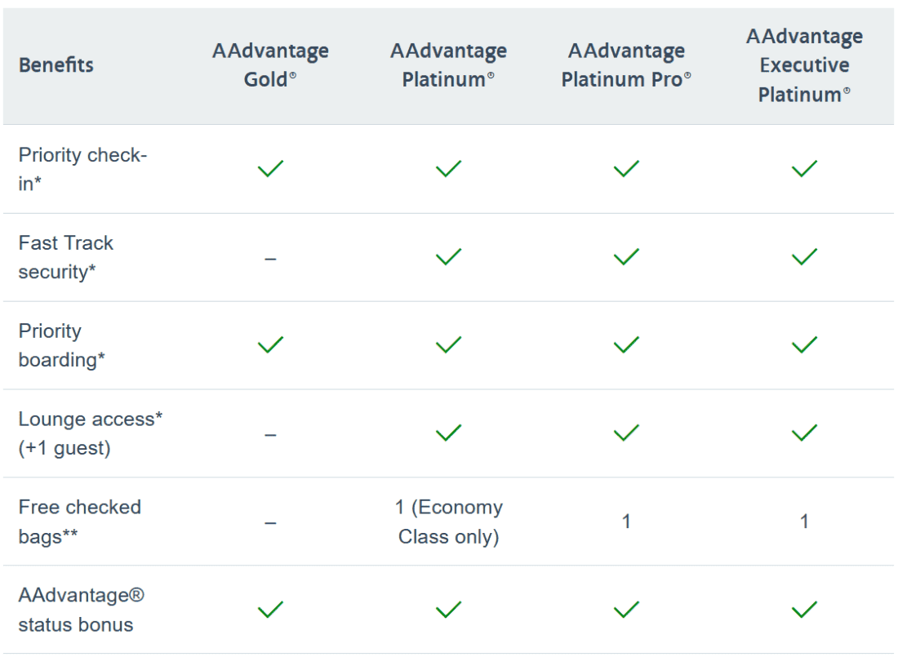Click Priority boarding checkmark under Platinum Pro
The image size is (898, 657).
626,345
